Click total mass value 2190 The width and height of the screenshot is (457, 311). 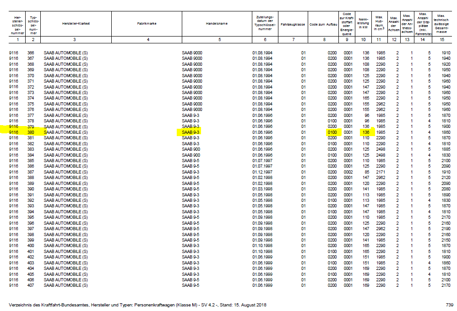point(446,229)
